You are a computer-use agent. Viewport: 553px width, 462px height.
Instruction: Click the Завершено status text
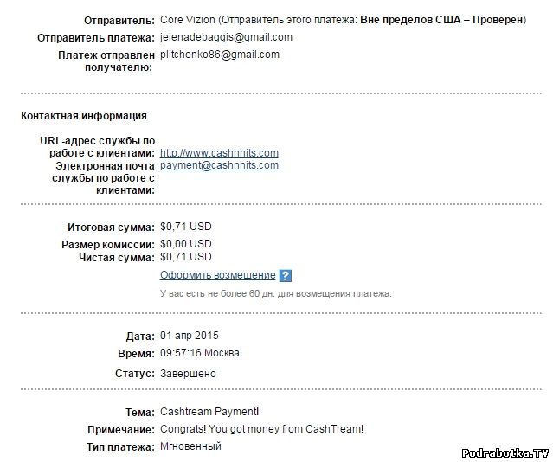[189, 374]
